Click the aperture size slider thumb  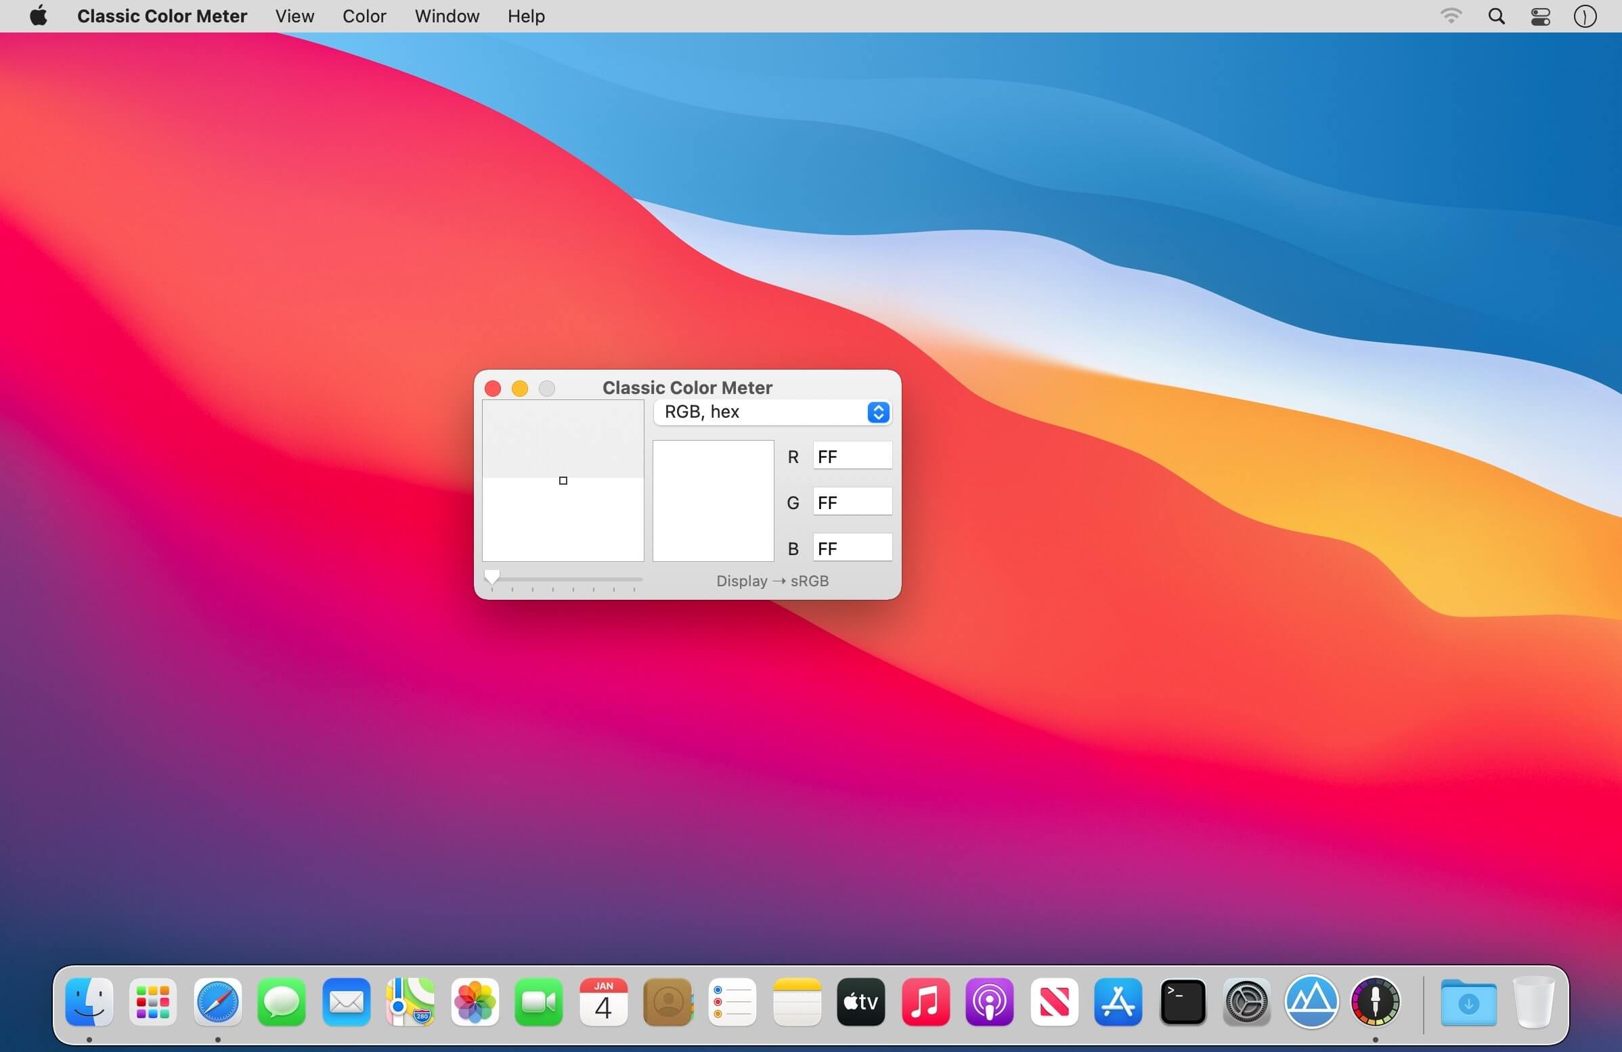click(x=491, y=577)
